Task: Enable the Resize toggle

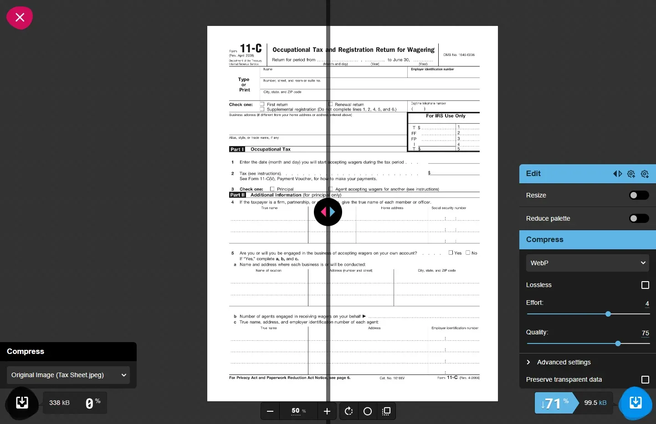Action: point(639,195)
